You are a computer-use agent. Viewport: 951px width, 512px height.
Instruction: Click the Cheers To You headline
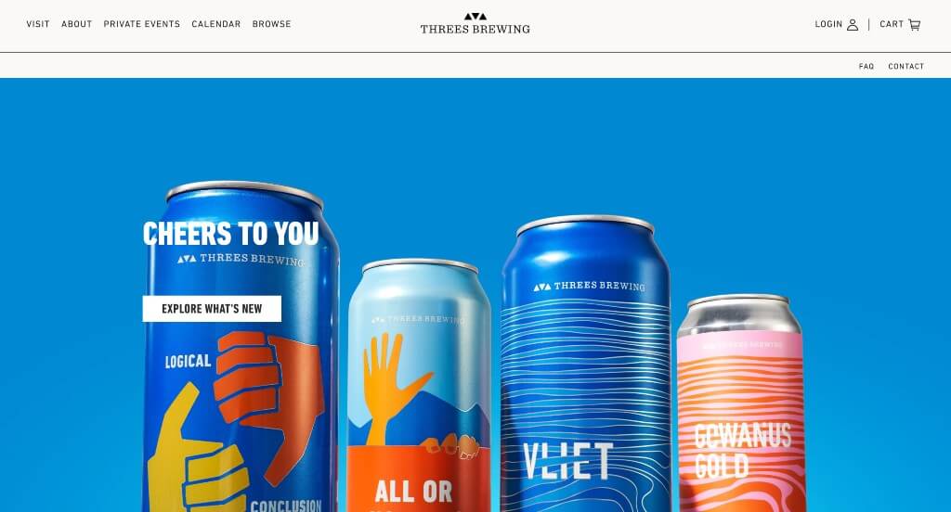click(x=230, y=234)
